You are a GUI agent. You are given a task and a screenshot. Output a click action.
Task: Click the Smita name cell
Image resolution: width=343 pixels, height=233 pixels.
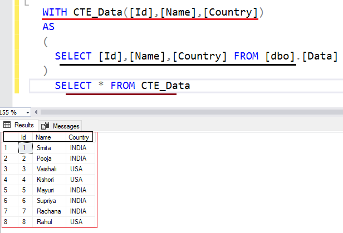[x=49, y=148]
